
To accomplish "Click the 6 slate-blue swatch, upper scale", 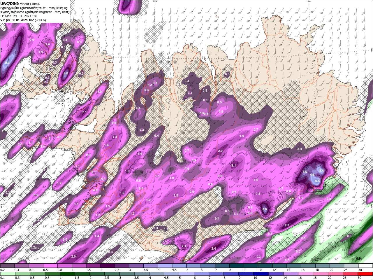I will coord(207,266).
